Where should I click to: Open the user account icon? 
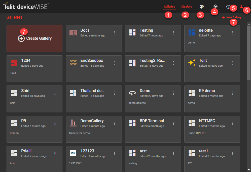[x=241, y=7]
